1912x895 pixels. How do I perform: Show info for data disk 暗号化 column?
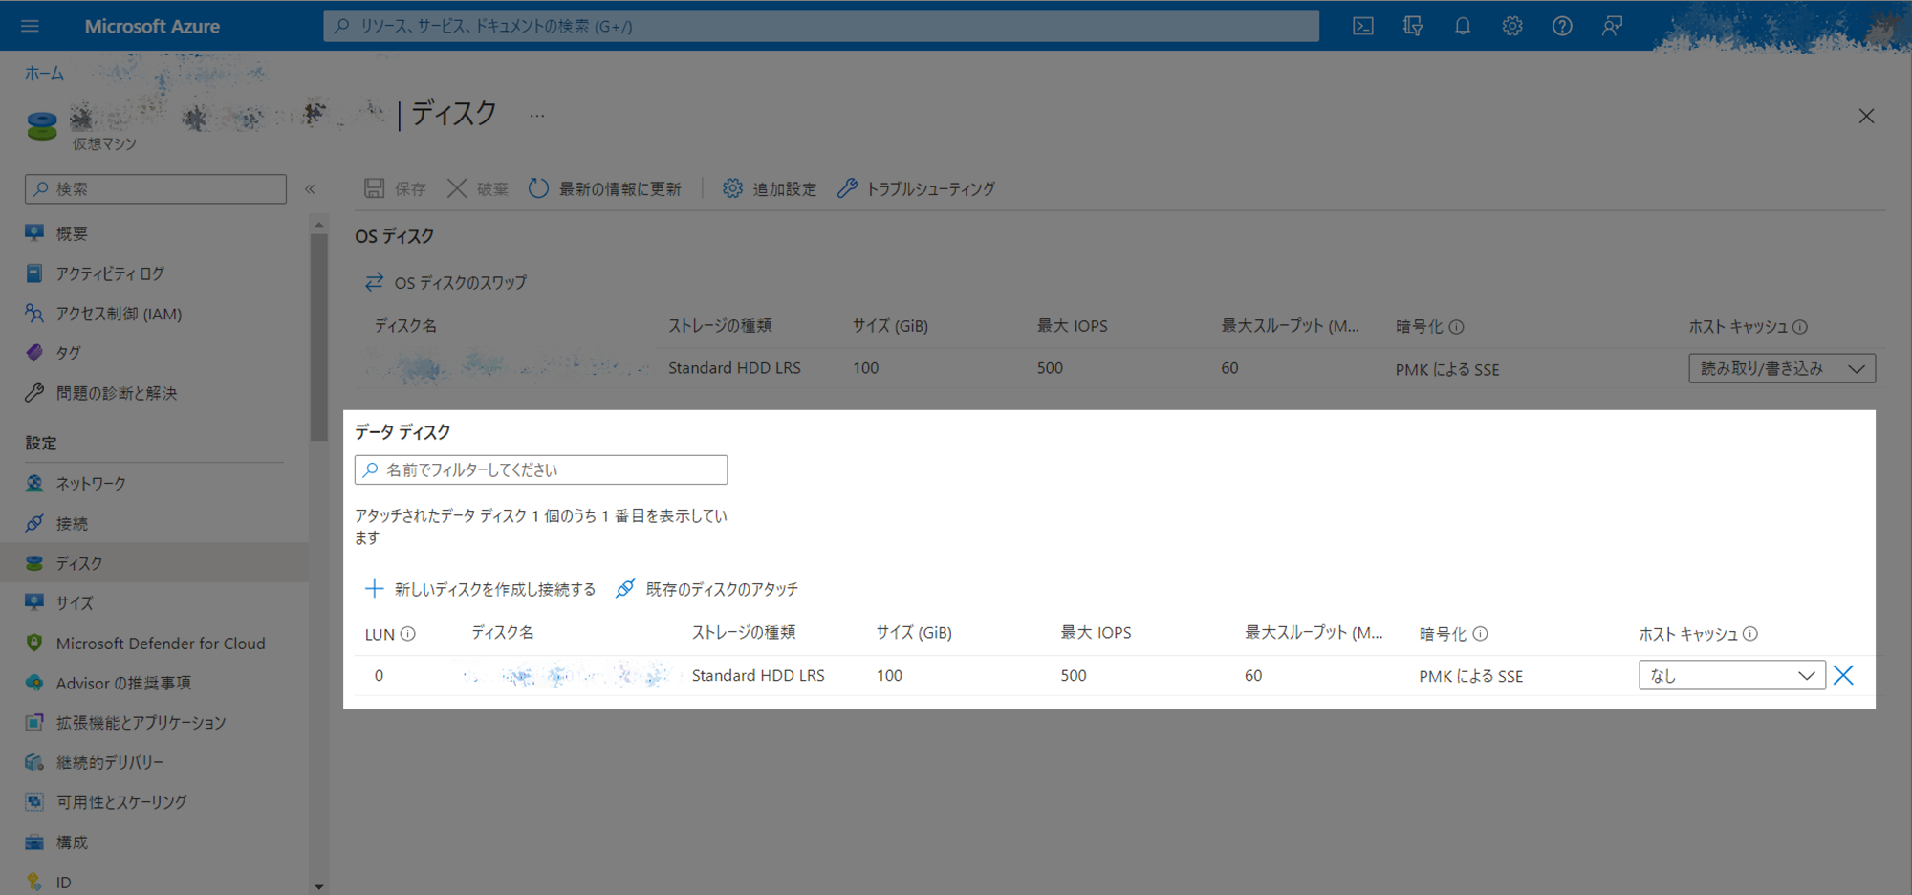pyautogui.click(x=1480, y=633)
